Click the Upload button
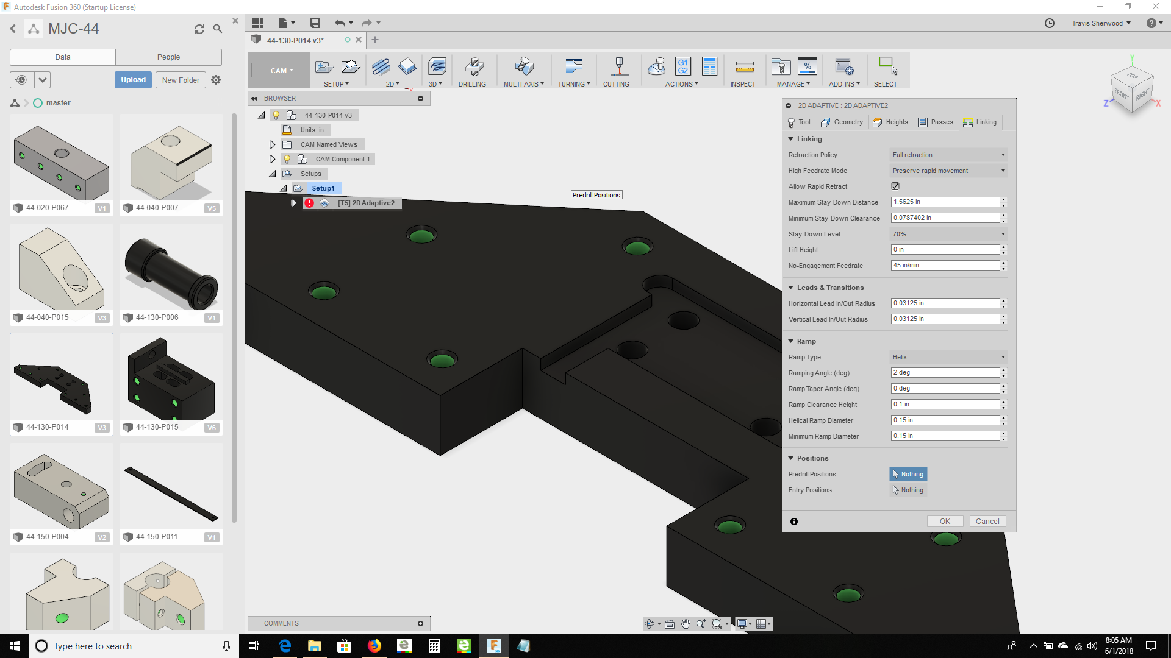 point(133,80)
